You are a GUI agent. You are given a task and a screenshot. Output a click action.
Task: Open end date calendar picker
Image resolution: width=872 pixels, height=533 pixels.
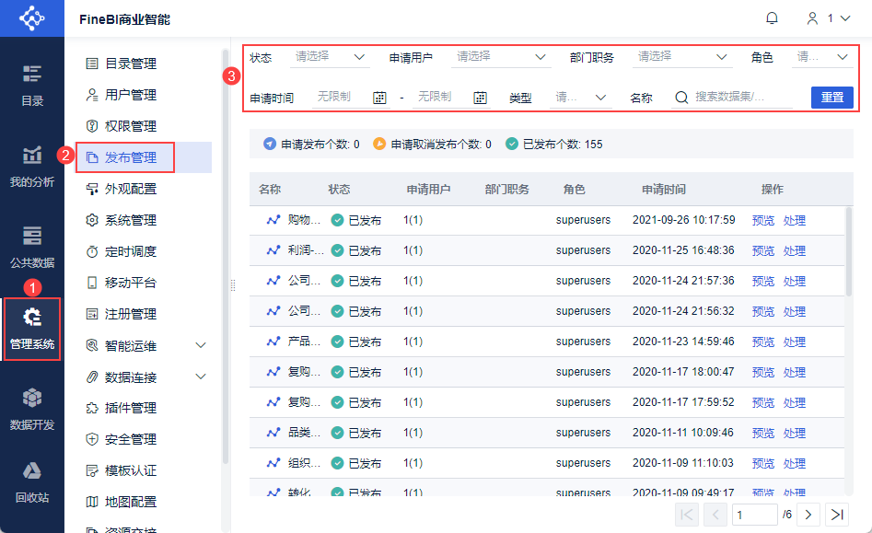480,98
